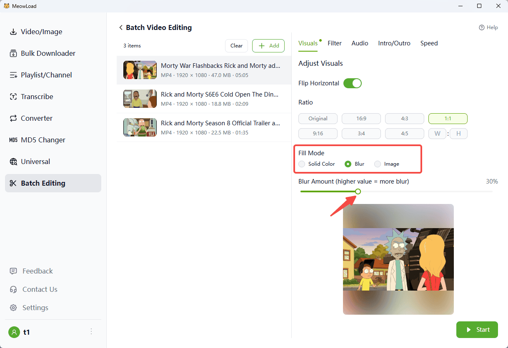Select the Universal globe icon
The width and height of the screenshot is (508, 348).
coord(13,162)
